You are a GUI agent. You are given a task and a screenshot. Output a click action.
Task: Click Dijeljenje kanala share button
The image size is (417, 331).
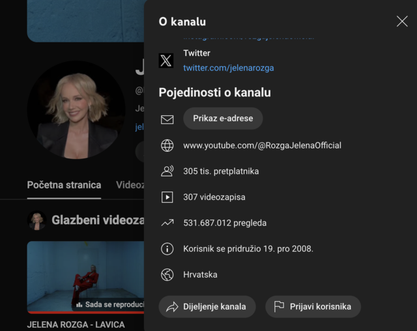click(x=207, y=306)
